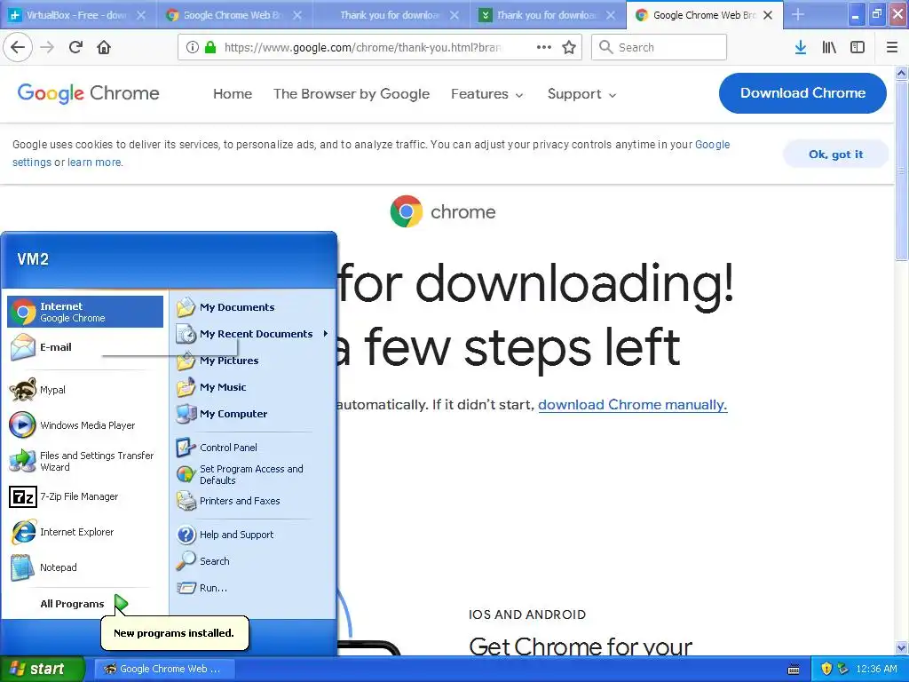
Task: Open My Music folder
Action: tap(253, 387)
